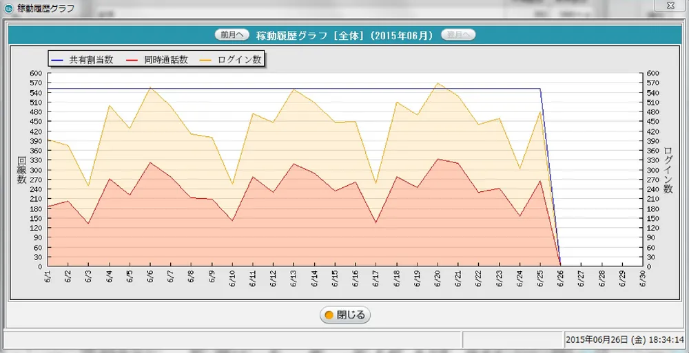Select the 共有割当数 legend label
This screenshot has height=353, width=689.
click(x=91, y=60)
